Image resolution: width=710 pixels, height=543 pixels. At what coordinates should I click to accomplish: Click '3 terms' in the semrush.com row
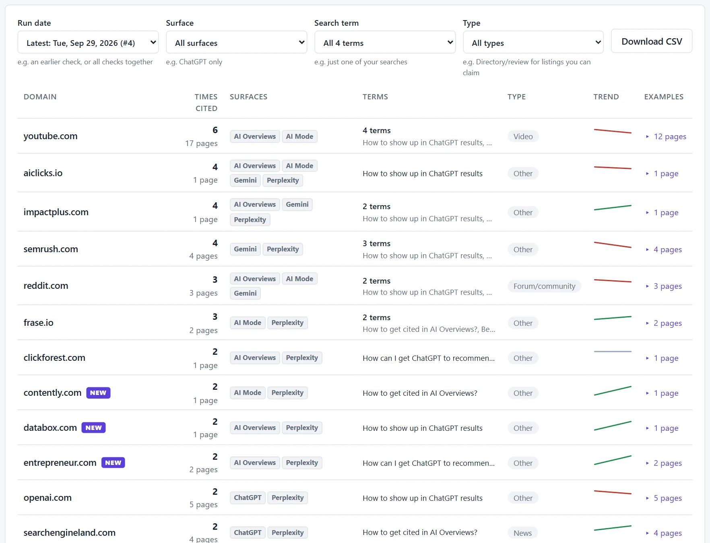pyautogui.click(x=377, y=244)
